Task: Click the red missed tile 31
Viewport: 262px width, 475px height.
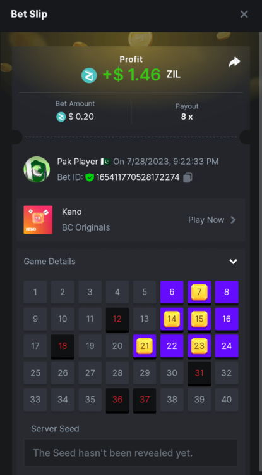Action: 199,373
